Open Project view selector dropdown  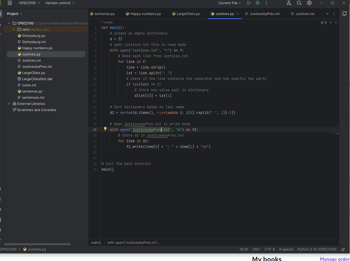14,14
